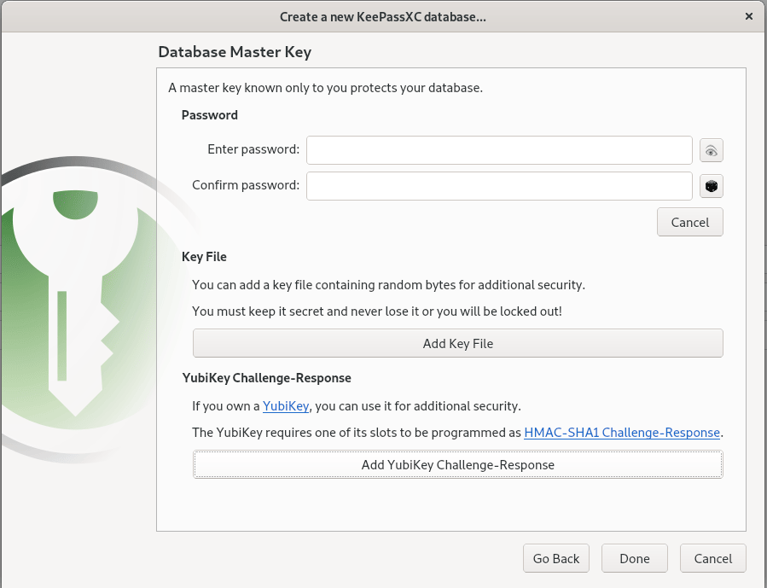
Task: Focus the Confirm password input field
Action: click(499, 186)
